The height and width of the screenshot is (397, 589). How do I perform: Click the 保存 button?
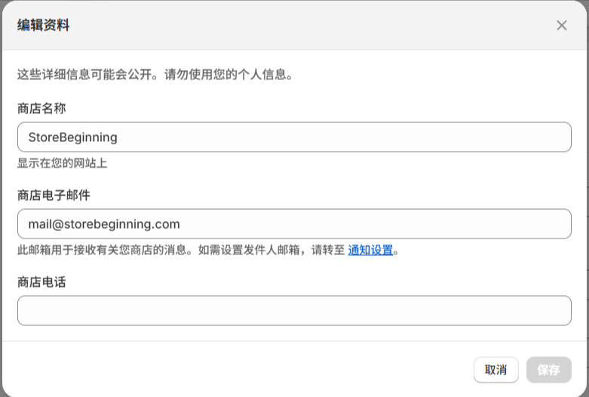click(548, 370)
